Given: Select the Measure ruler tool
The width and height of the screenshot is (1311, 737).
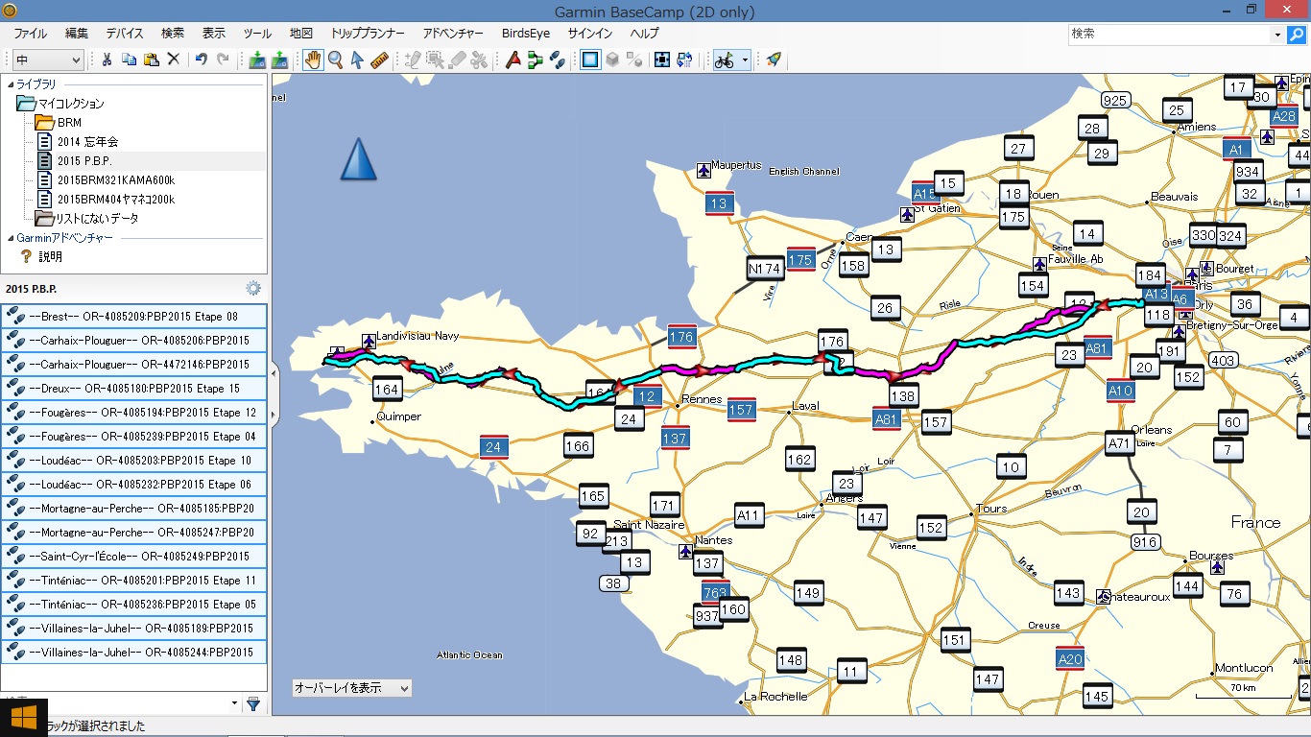Looking at the screenshot, I should [x=378, y=59].
